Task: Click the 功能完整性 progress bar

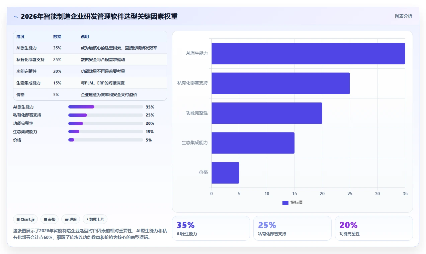Action: (106, 123)
